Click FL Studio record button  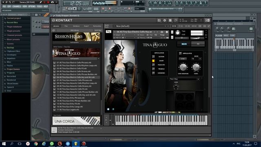pyautogui.click(x=79, y=9)
